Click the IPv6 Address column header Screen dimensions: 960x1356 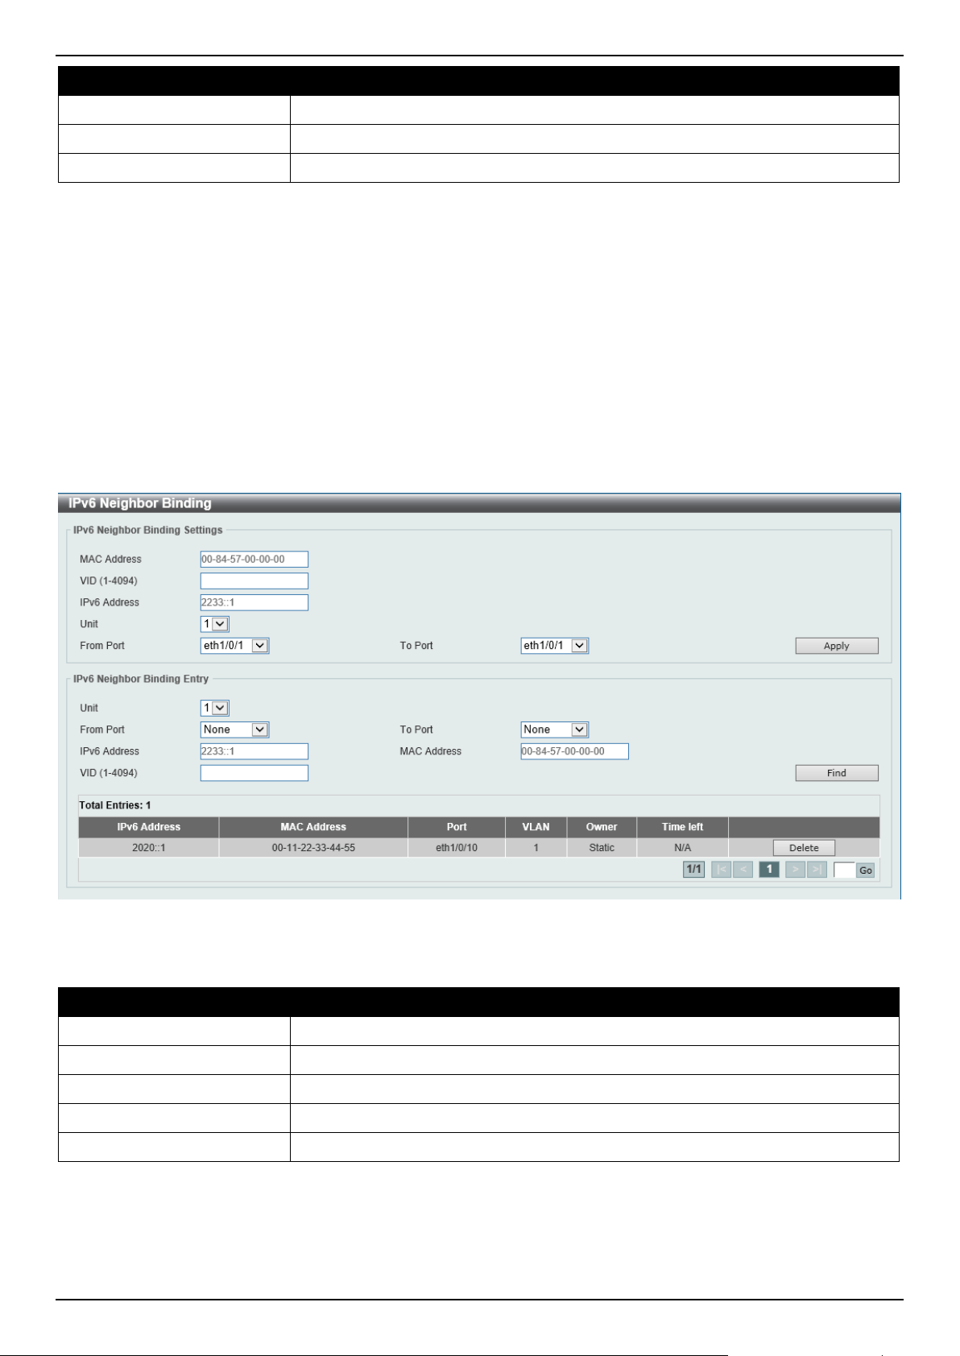(x=149, y=827)
